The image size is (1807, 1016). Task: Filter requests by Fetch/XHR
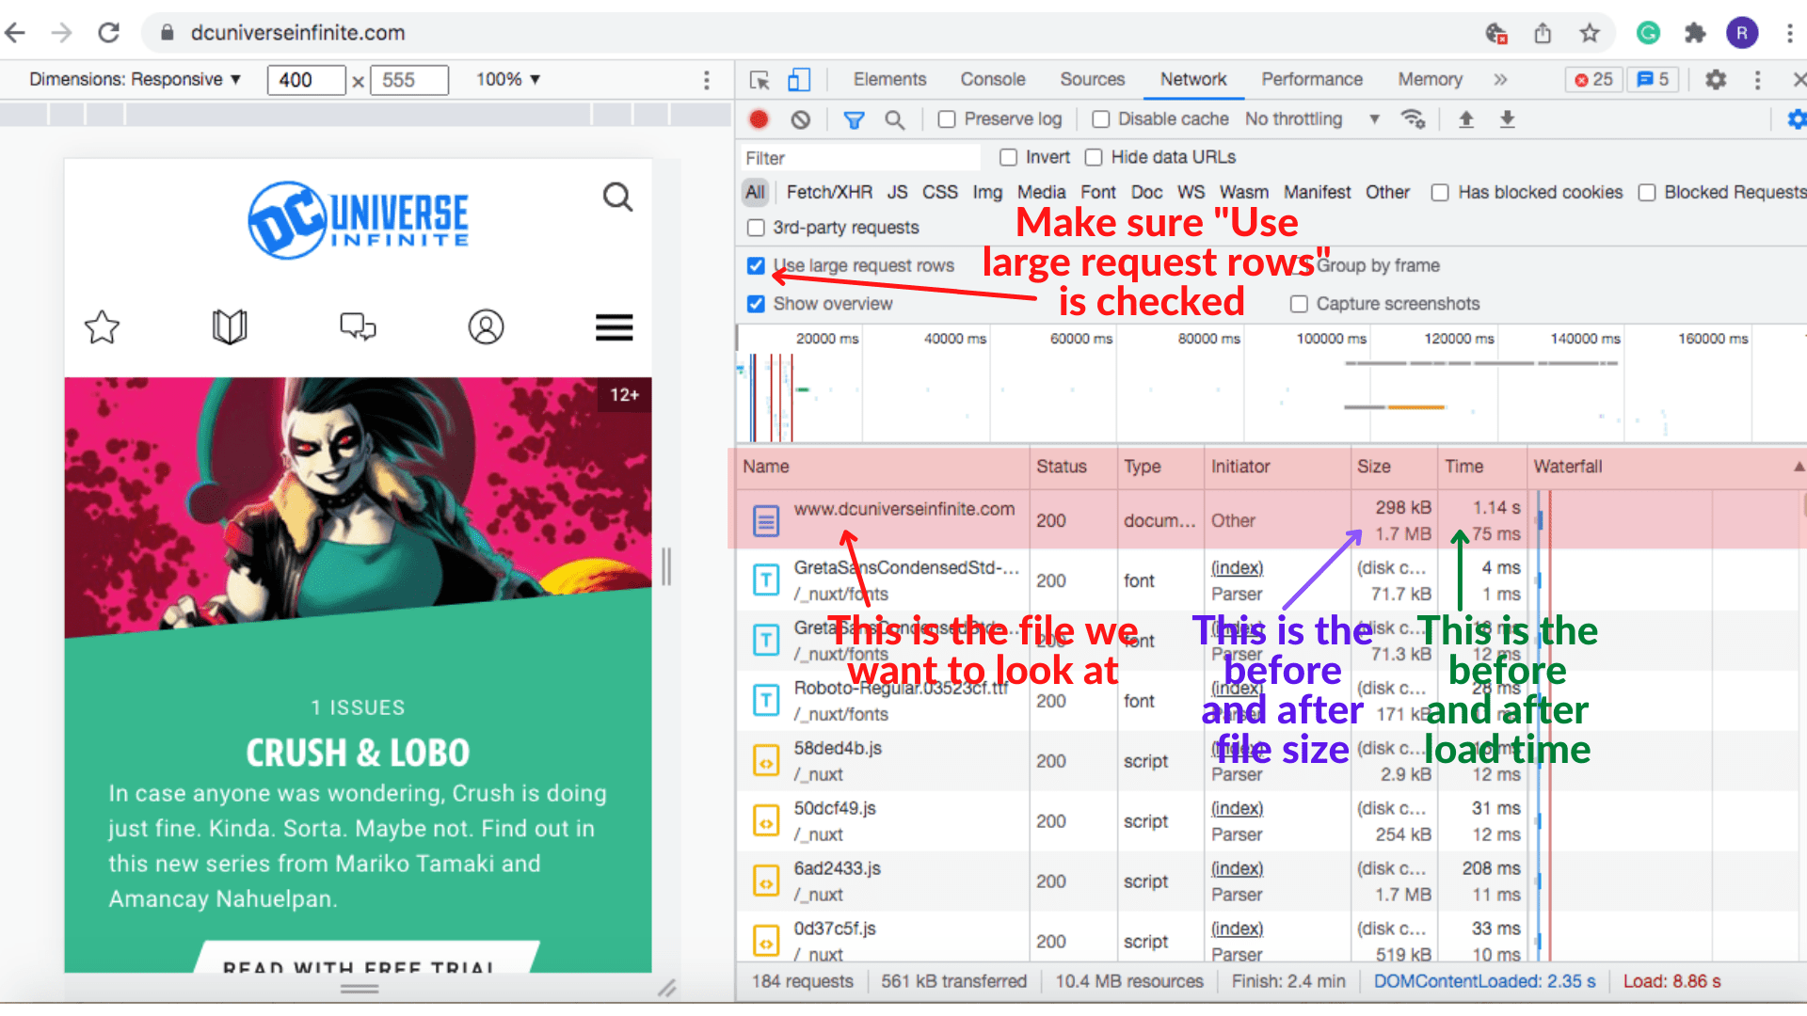(829, 193)
